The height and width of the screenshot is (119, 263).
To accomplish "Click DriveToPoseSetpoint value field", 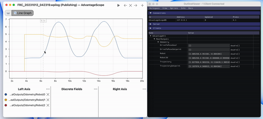I will [x=209, y=50].
